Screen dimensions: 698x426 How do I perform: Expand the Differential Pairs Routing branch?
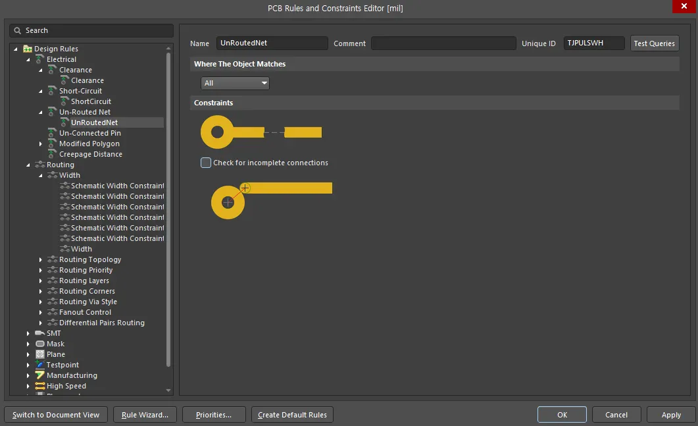coord(41,323)
